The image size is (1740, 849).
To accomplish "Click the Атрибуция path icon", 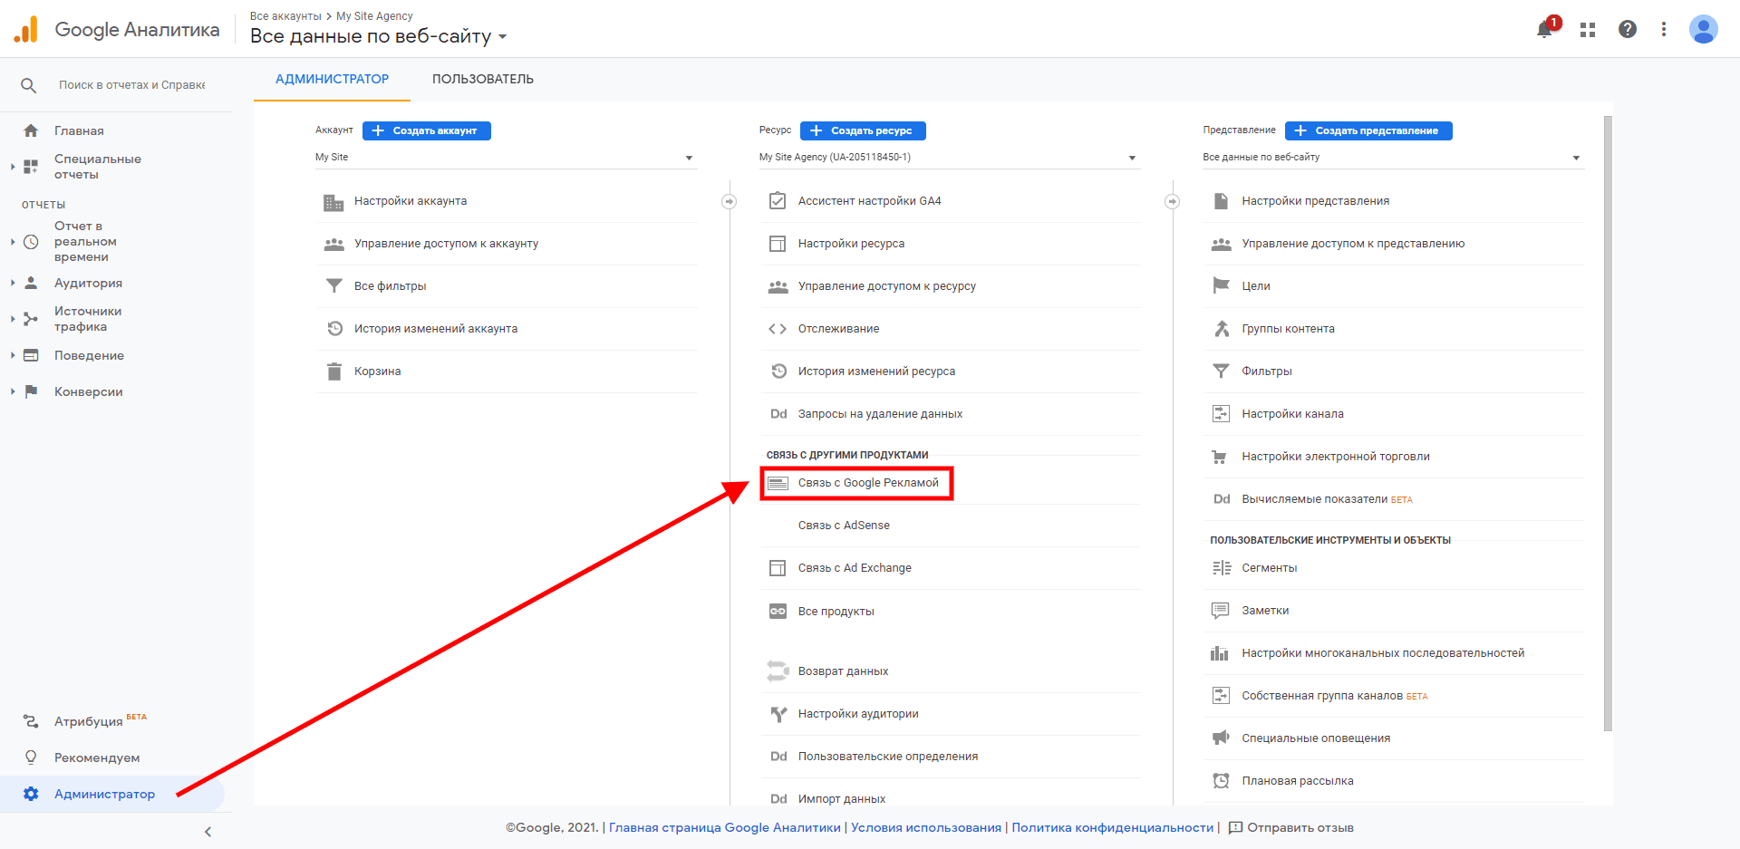I will coord(31,721).
